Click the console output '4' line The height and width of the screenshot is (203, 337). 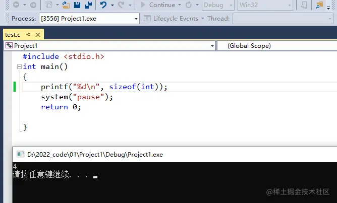click(15, 167)
